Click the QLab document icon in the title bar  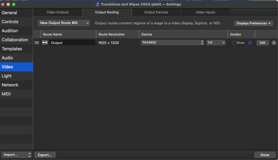tap(97, 4)
